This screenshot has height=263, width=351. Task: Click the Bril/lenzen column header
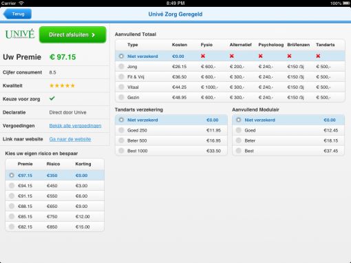tap(299, 45)
